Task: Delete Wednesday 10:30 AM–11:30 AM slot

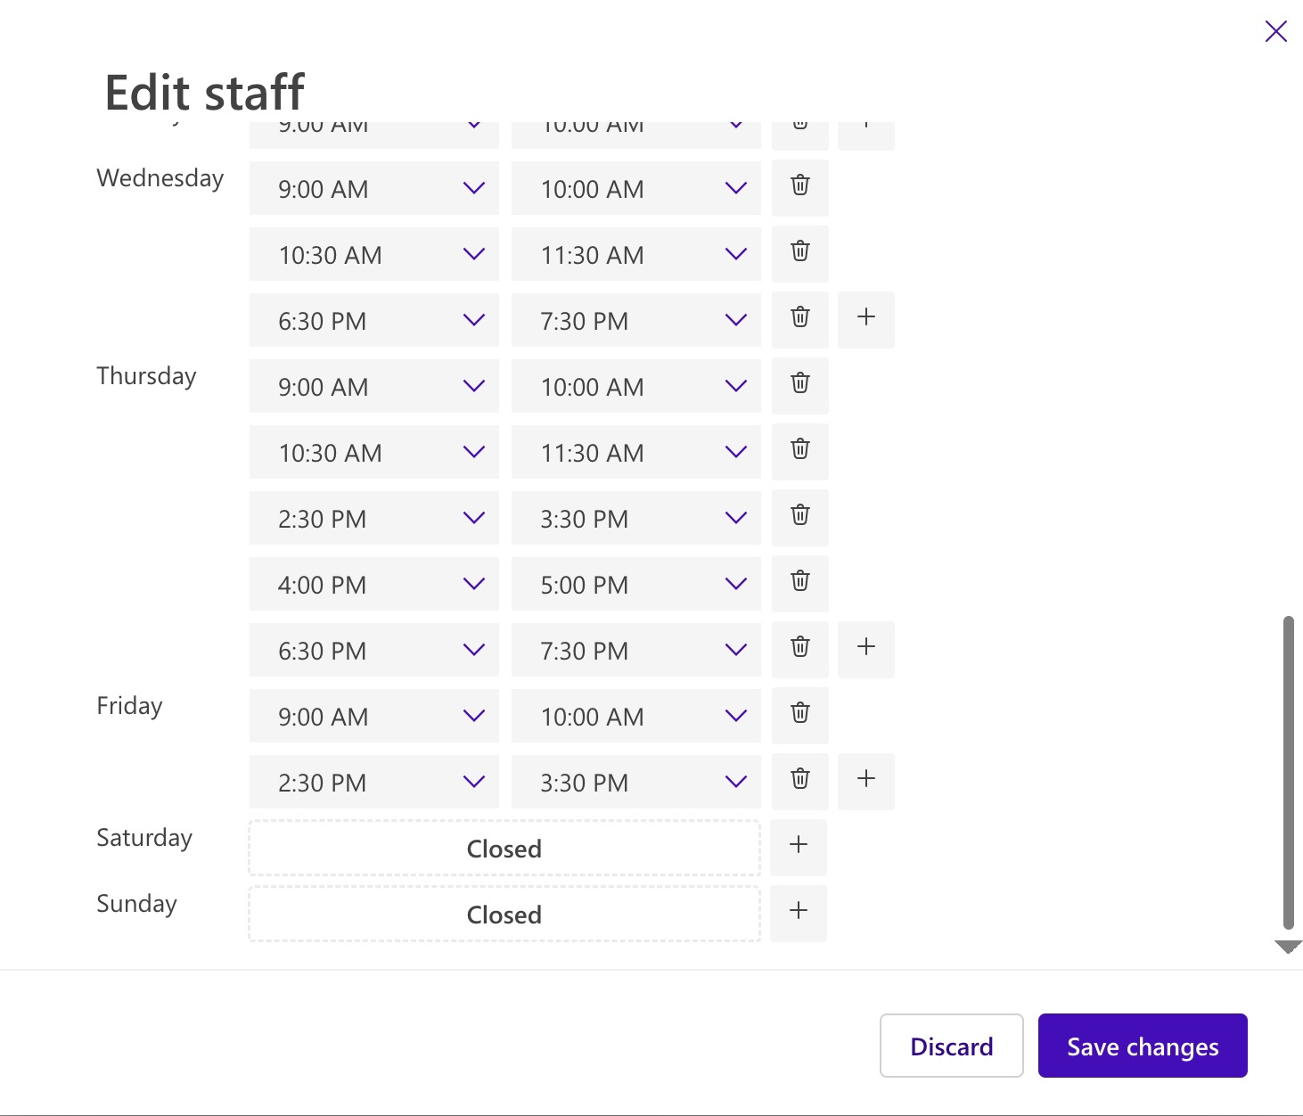Action: [800, 254]
